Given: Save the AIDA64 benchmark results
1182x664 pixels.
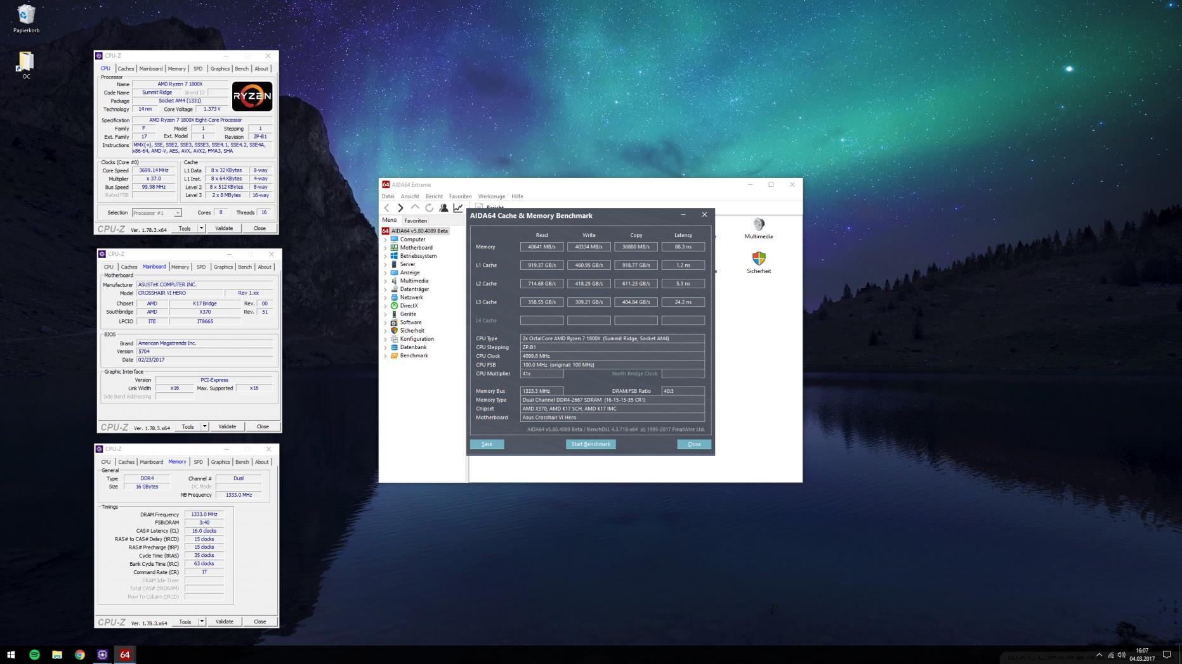Looking at the screenshot, I should [x=487, y=444].
